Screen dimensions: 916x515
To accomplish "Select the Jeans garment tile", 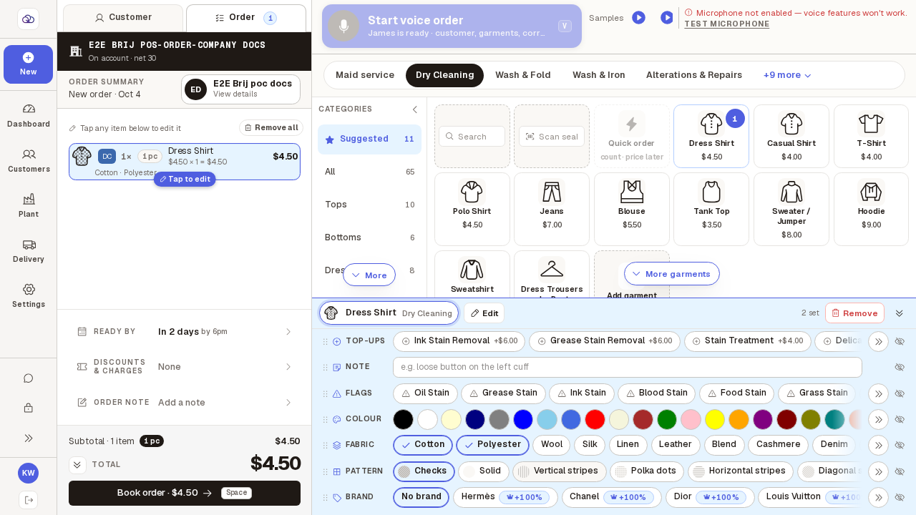I will coord(552,209).
